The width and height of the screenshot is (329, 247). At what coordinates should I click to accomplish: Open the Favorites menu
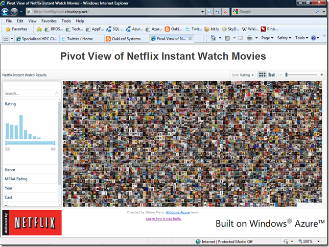49,21
